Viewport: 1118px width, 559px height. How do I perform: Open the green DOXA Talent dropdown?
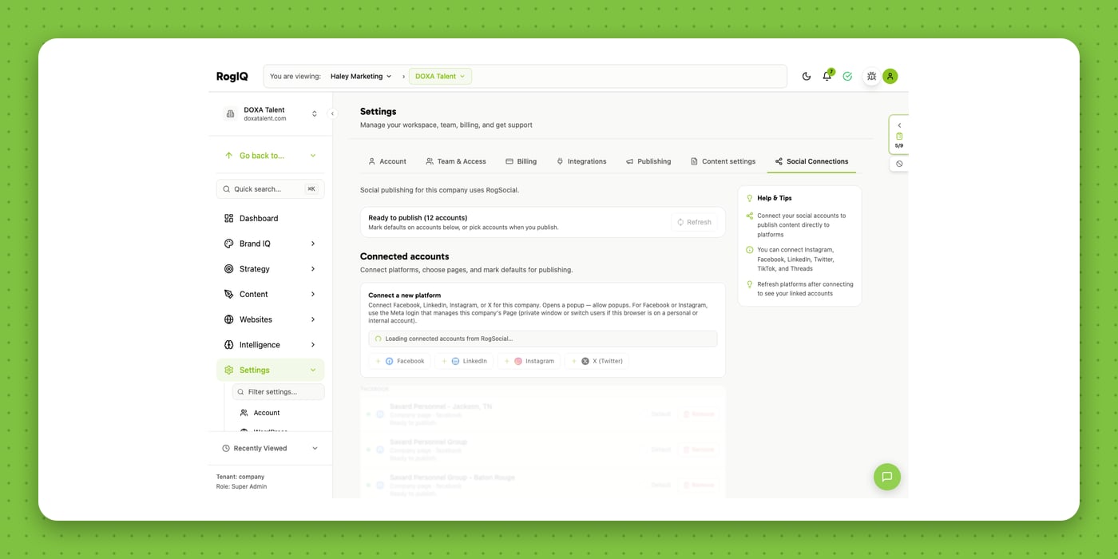(x=440, y=77)
